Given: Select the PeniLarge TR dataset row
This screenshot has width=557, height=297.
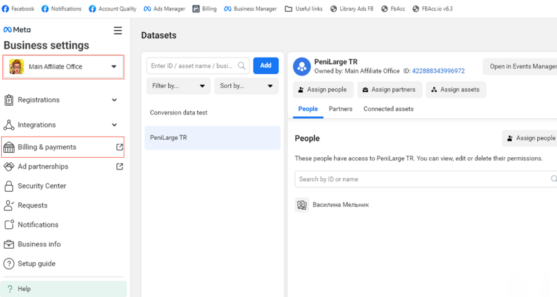Looking at the screenshot, I should (212, 137).
